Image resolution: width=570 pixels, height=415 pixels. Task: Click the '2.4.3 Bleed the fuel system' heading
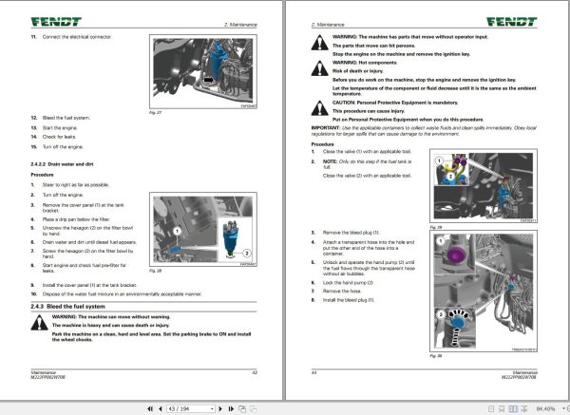click(x=68, y=307)
